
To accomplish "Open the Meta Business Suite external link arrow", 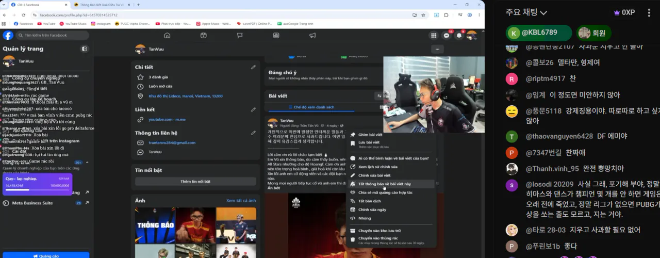I will click(x=87, y=203).
